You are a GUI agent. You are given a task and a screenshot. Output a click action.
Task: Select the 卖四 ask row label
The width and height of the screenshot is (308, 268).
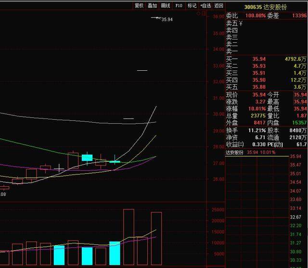232,30
